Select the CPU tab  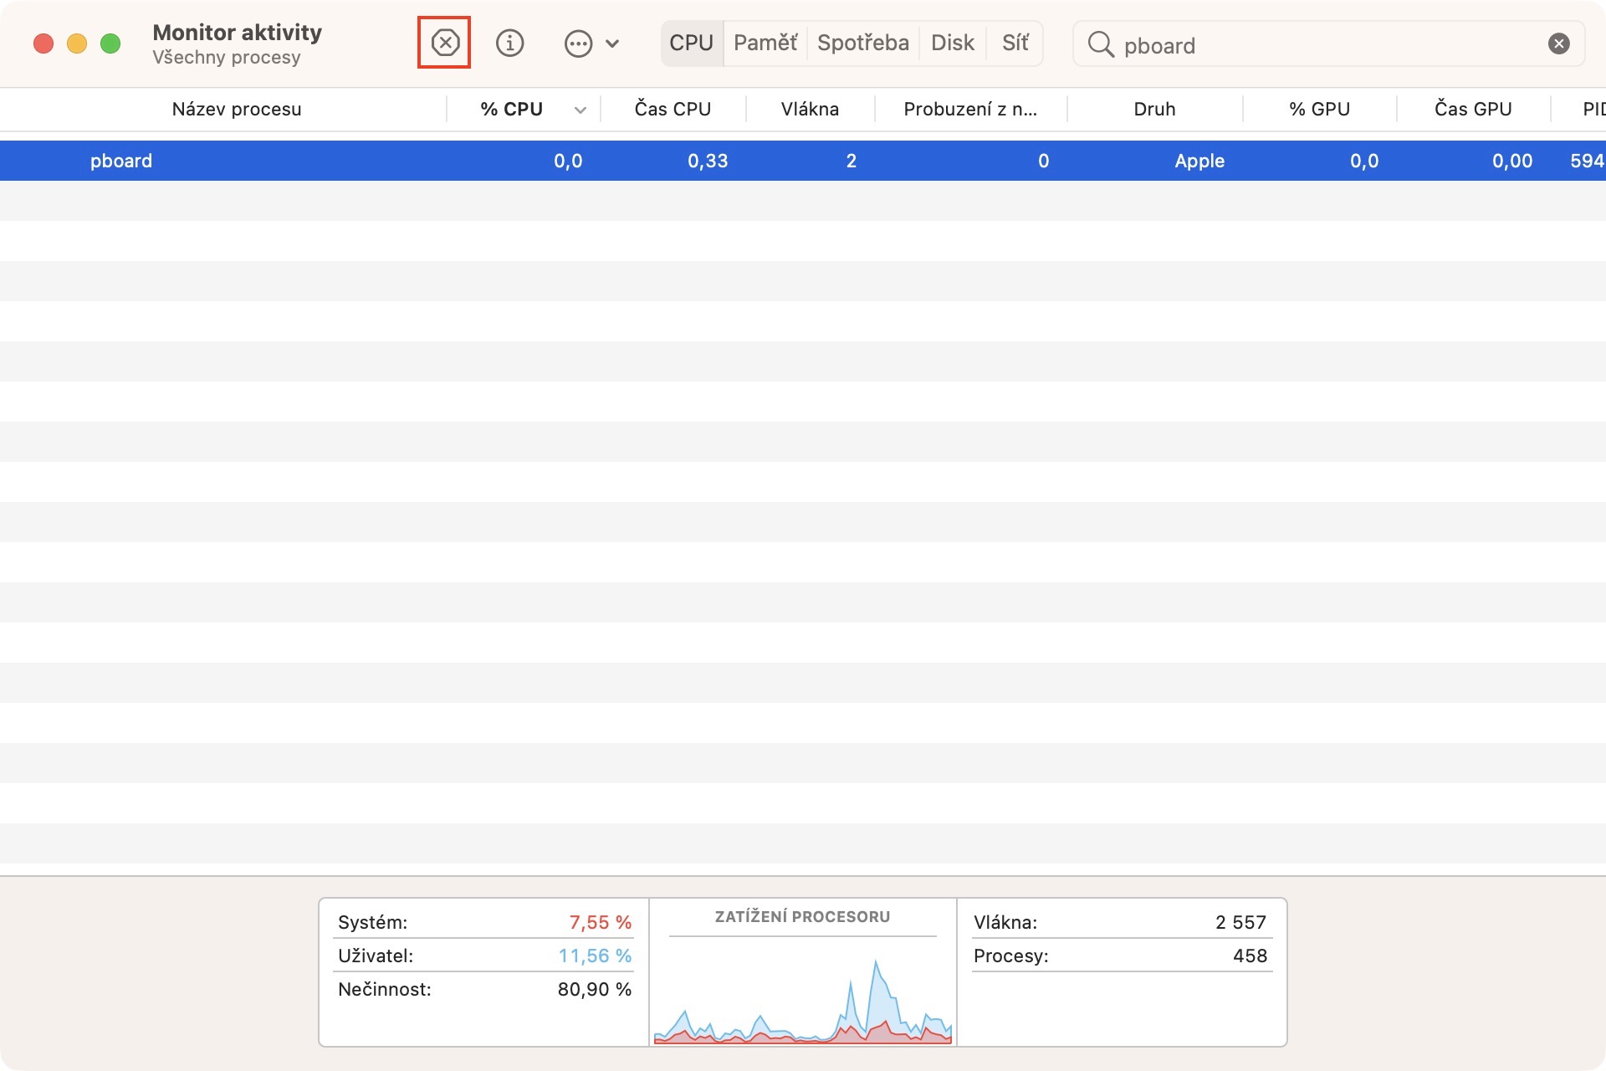pos(691,43)
